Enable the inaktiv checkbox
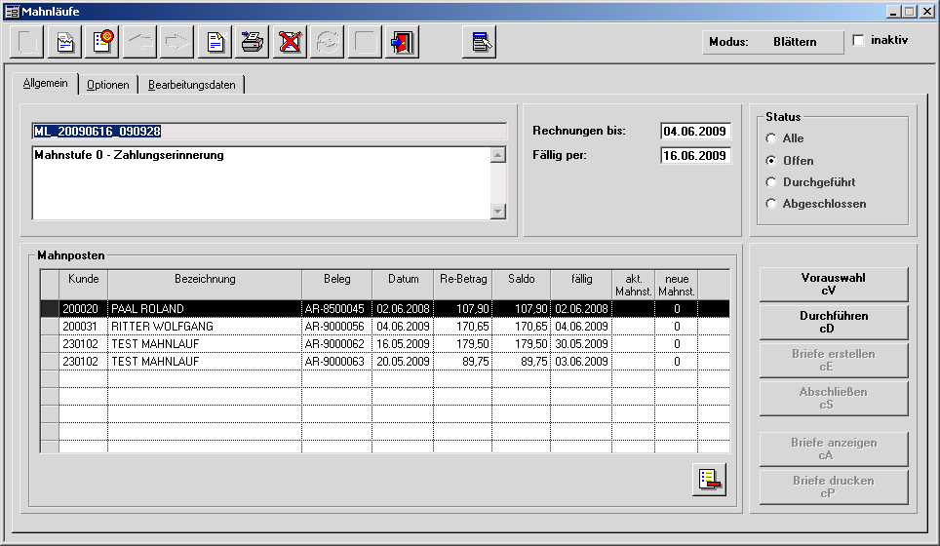Screen dimensions: 940x546 tap(858, 41)
